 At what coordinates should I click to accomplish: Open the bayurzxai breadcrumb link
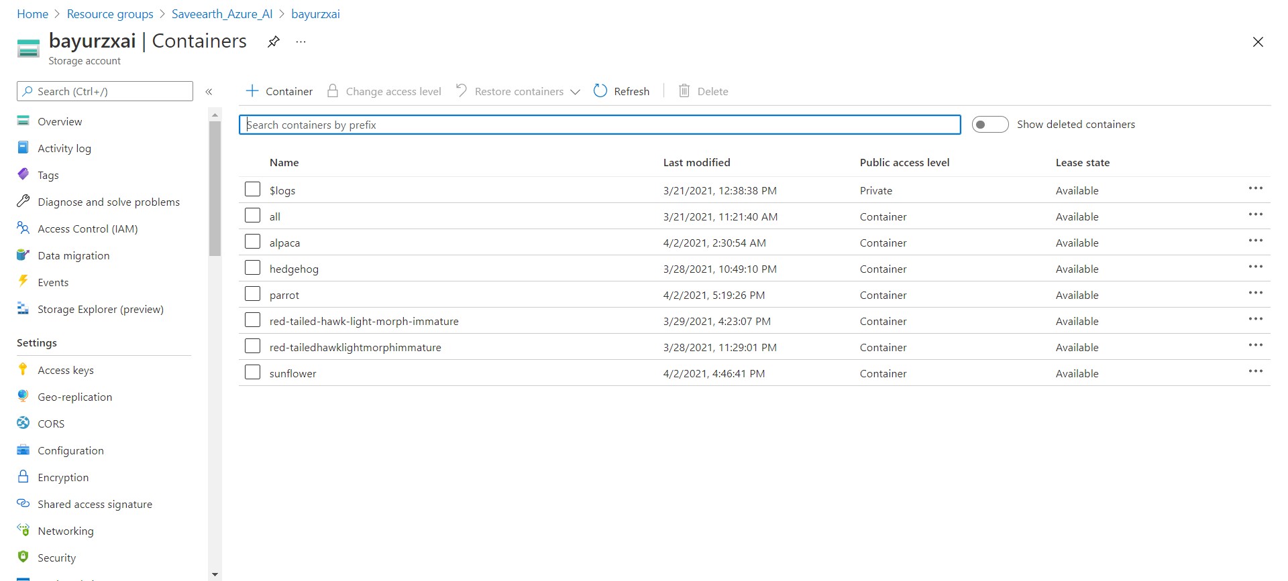click(x=315, y=14)
